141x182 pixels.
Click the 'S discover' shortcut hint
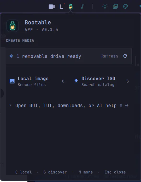[55, 172]
